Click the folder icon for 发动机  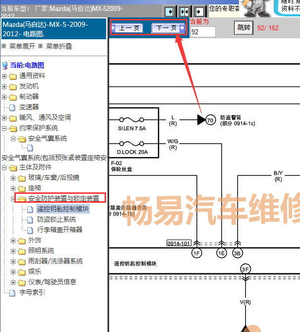(x=13, y=87)
